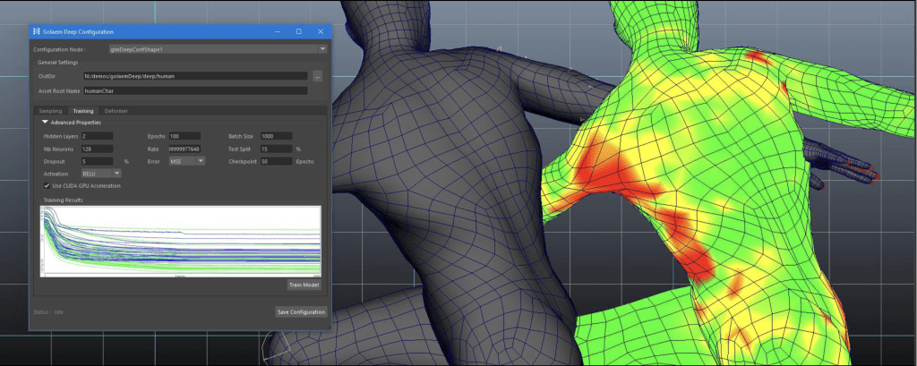Click the Golaem logo icon in title bar
917x366 pixels.
click(36, 31)
